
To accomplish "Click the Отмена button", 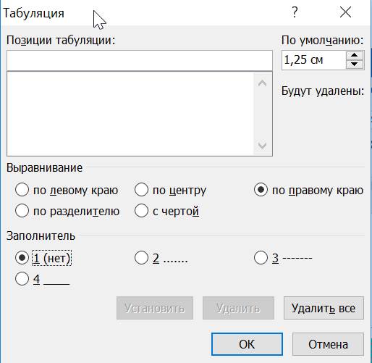I will [x=328, y=344].
